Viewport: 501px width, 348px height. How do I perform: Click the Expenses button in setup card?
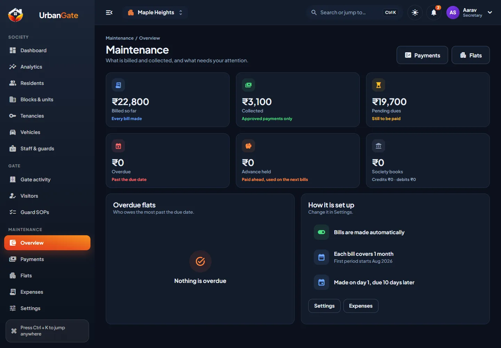[x=361, y=306]
